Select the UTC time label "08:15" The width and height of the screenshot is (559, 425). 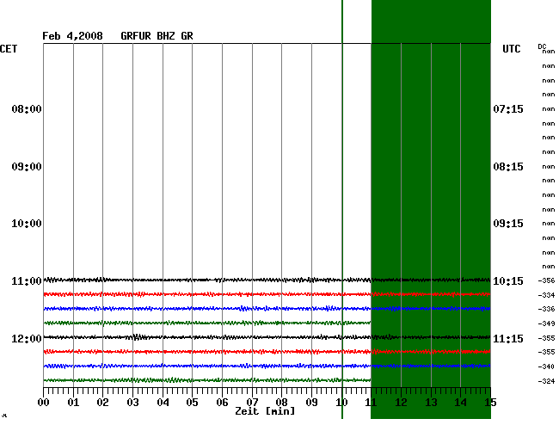tap(508, 167)
